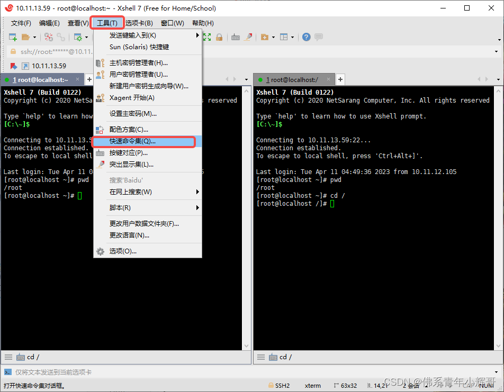Expand the compose bar dropdown arrow
This screenshot has height=392, width=504.
coord(497,372)
